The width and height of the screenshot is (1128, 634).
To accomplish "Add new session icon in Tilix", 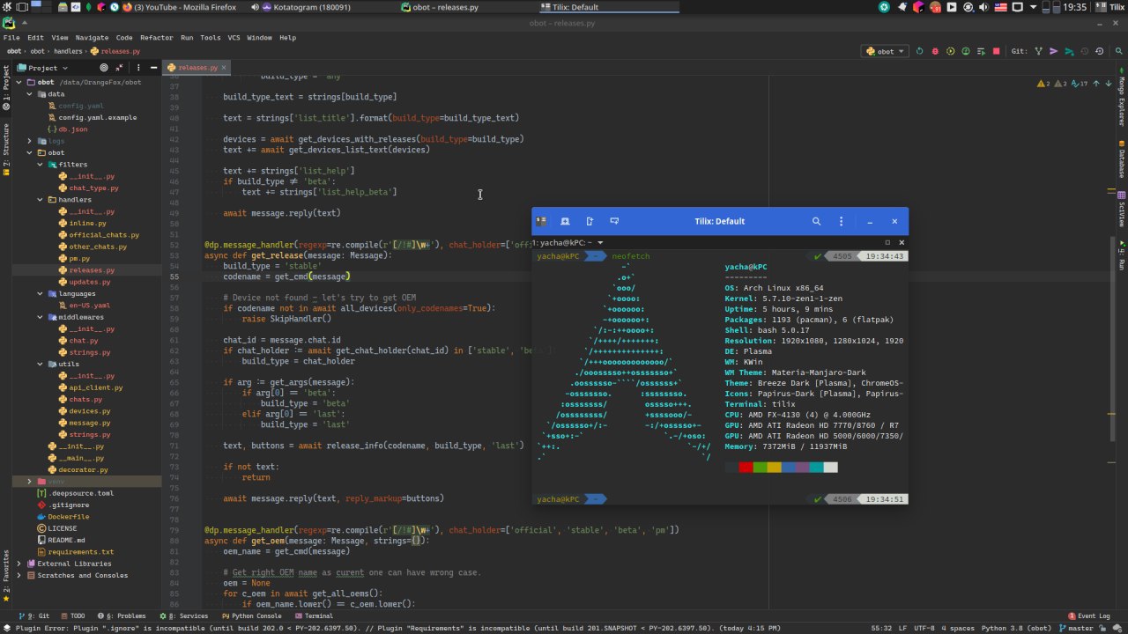I will 565,221.
